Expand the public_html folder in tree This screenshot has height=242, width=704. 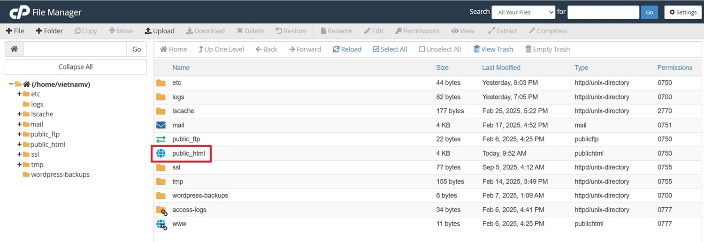pyautogui.click(x=20, y=144)
